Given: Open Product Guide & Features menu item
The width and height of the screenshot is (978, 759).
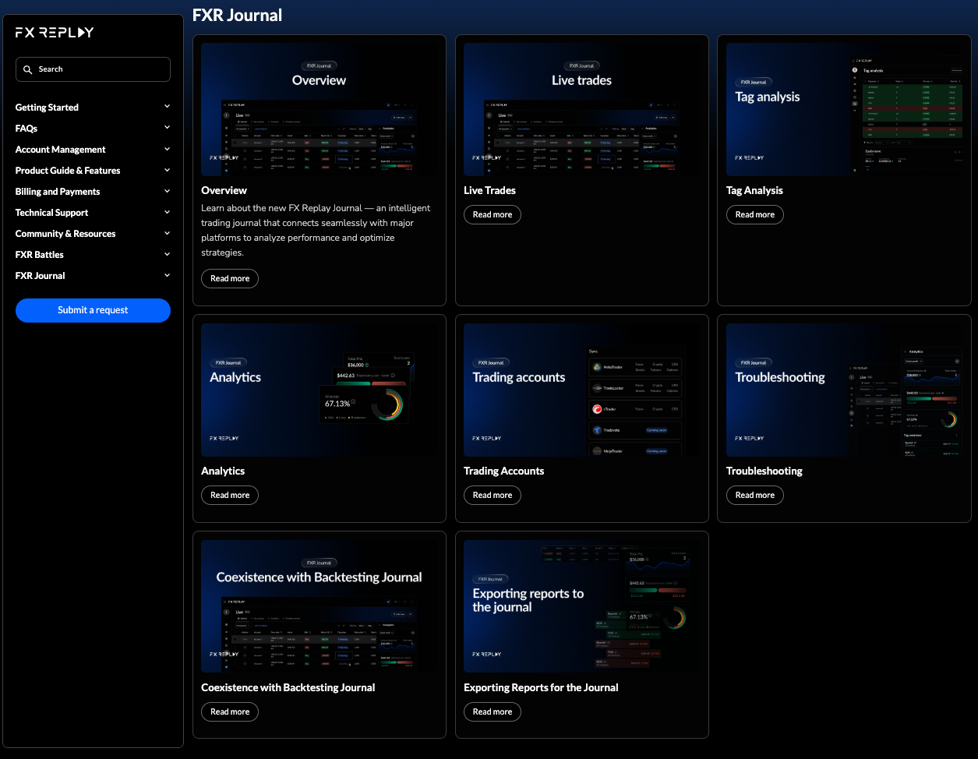Looking at the screenshot, I should (x=68, y=171).
